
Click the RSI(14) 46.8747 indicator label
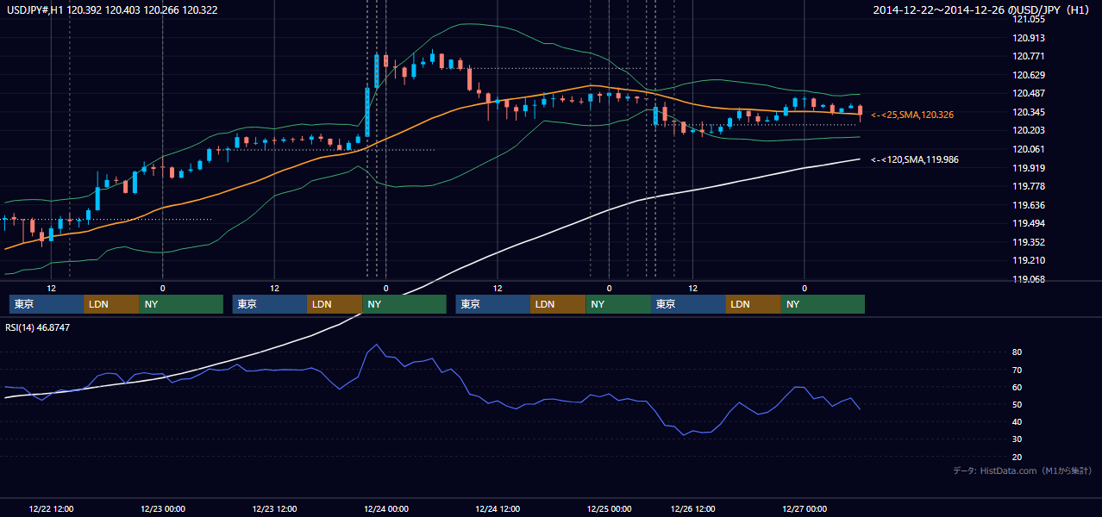tap(38, 327)
